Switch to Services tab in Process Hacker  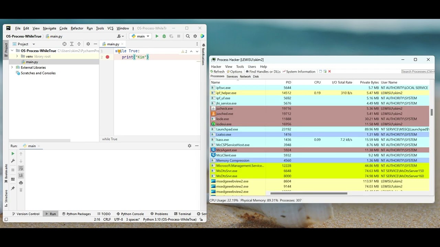(232, 77)
